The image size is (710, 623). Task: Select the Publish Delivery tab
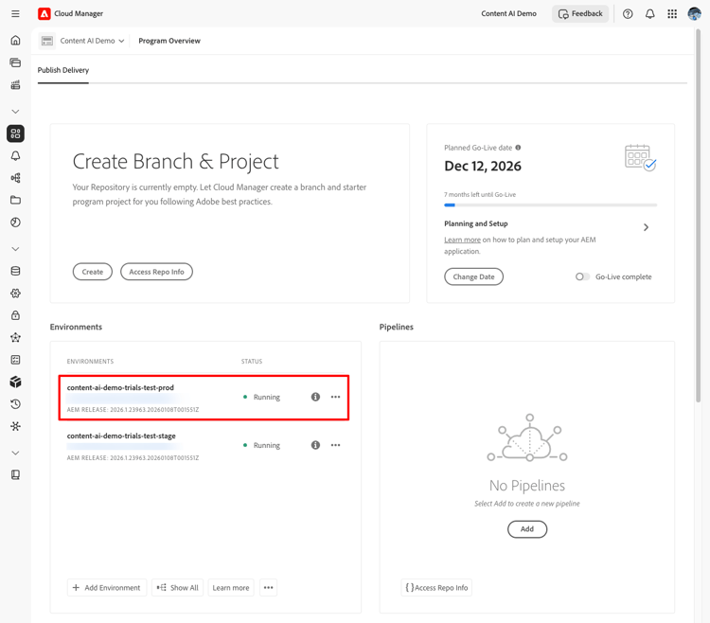tap(62, 70)
